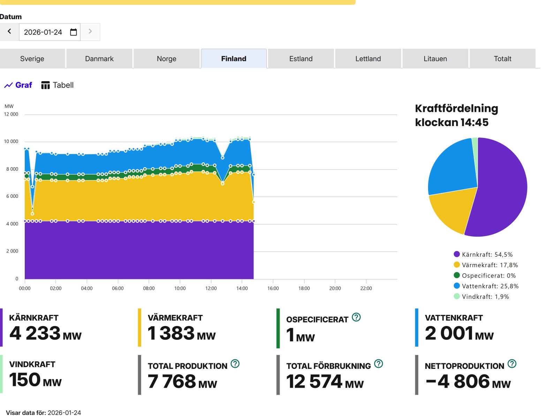The image size is (547, 418).
Task: Open help icon beside Nettoproduktion
Action: pyautogui.click(x=512, y=364)
